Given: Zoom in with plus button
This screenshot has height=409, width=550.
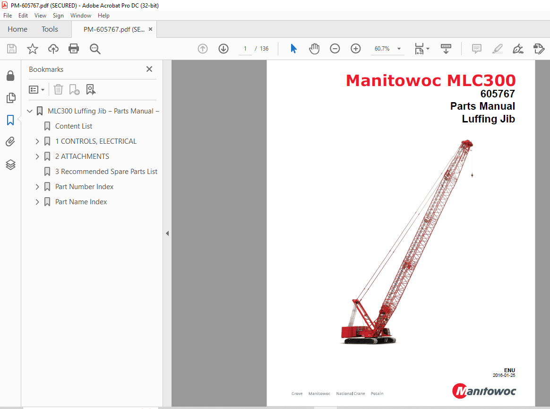Looking at the screenshot, I should click(x=356, y=48).
